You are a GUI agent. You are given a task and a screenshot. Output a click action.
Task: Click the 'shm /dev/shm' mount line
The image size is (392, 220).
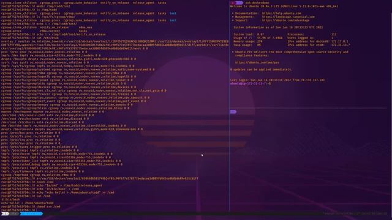point(64,126)
